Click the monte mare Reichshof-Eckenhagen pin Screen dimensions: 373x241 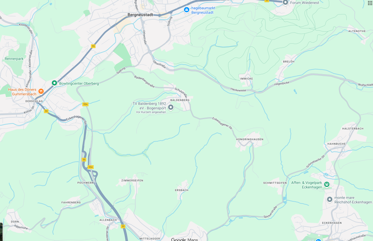point(329,199)
